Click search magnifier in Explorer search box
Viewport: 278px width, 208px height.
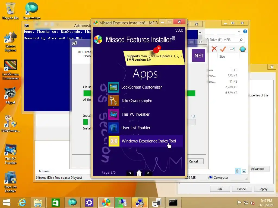(241, 40)
